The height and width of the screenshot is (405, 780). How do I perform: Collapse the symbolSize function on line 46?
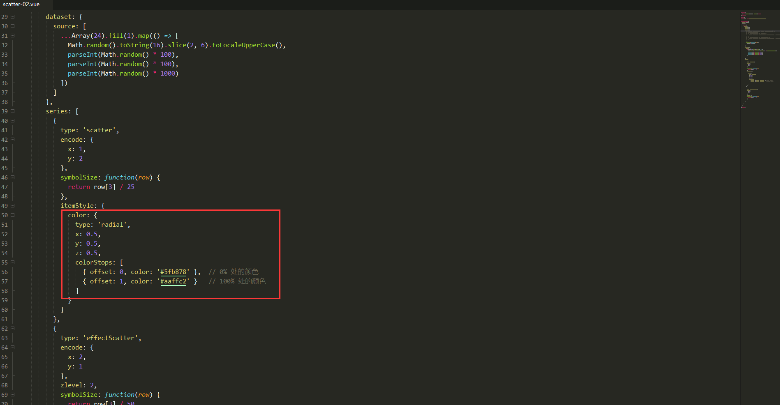pyautogui.click(x=13, y=177)
